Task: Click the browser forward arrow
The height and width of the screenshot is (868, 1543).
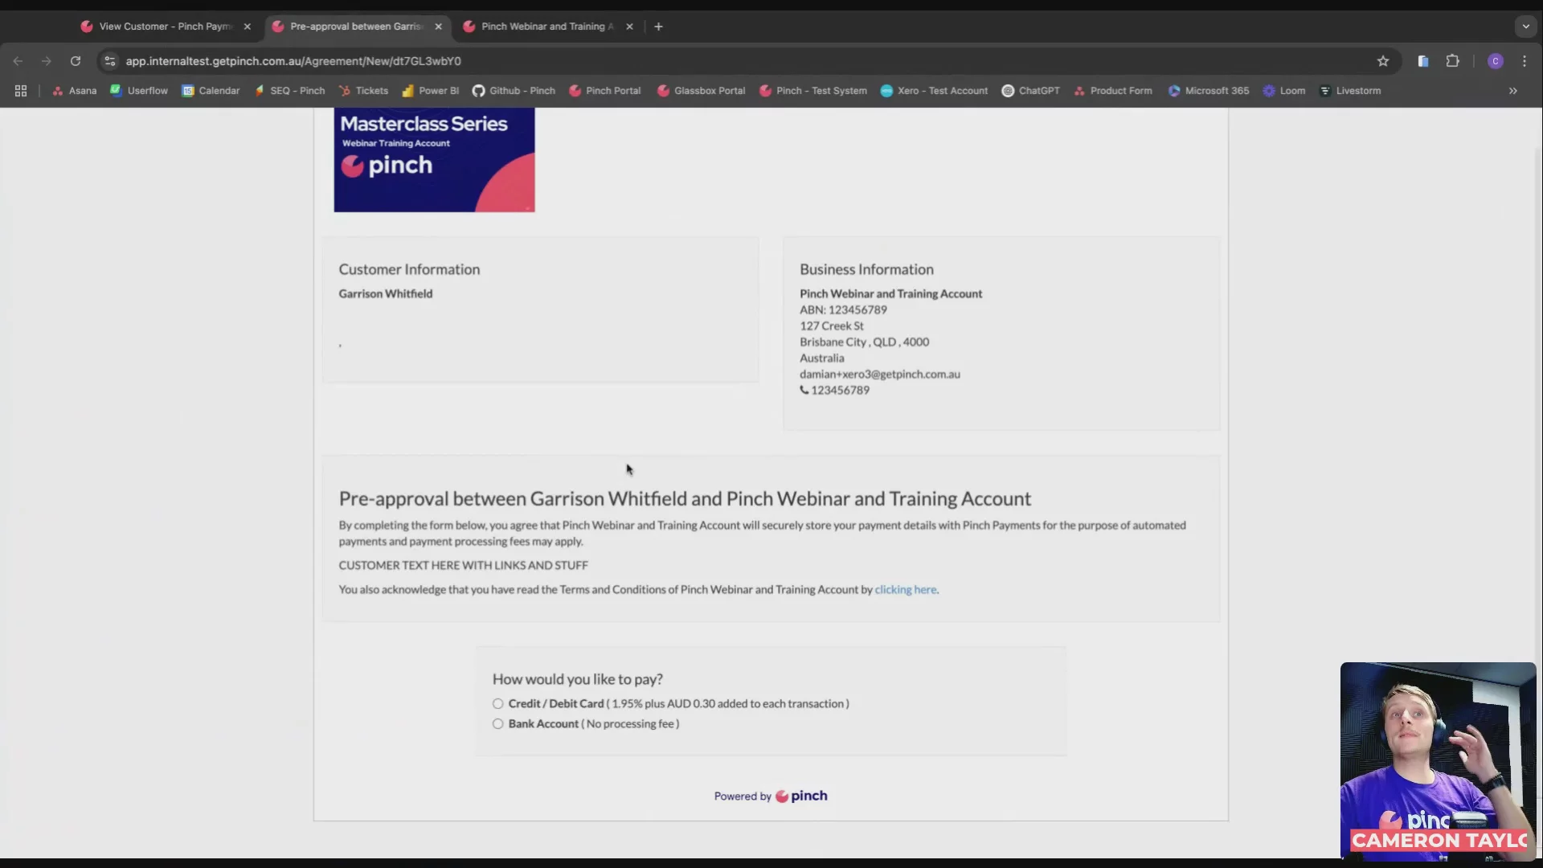Action: pyautogui.click(x=46, y=61)
